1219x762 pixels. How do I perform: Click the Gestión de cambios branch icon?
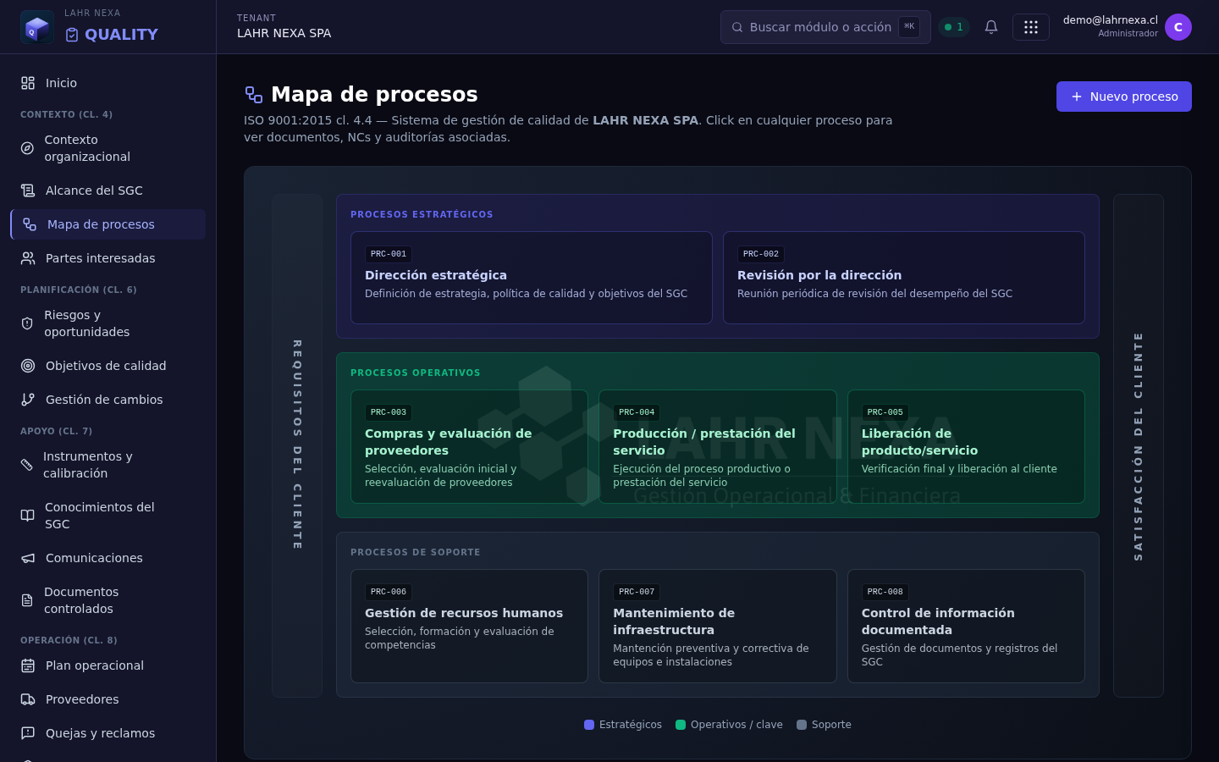click(28, 400)
